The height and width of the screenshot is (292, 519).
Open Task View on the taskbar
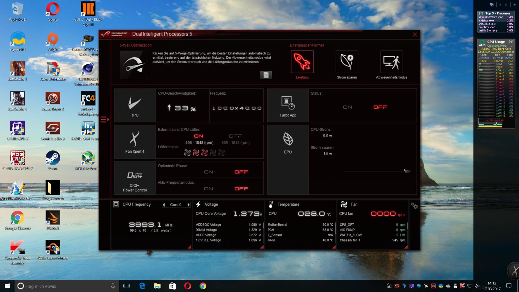pos(126,286)
